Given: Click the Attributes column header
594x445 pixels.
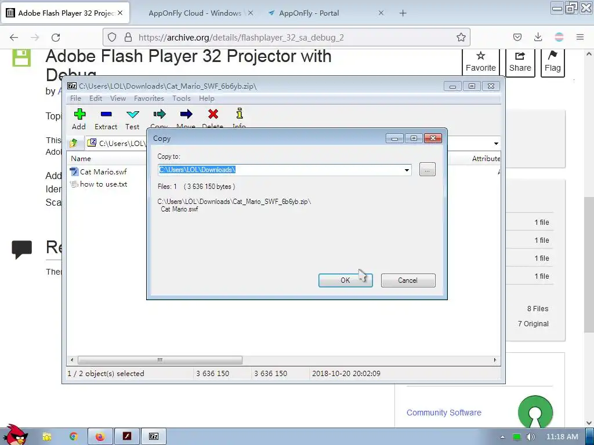Looking at the screenshot, I should click(x=486, y=159).
